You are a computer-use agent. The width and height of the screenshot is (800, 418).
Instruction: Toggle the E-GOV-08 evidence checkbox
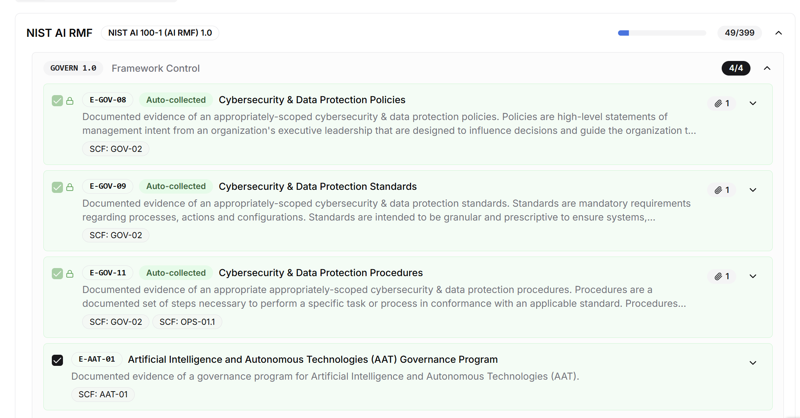tap(57, 101)
